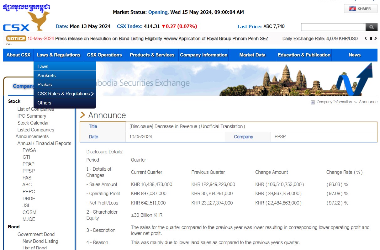
Task: Click Company Information breadcrumb link
Action: click(x=334, y=102)
